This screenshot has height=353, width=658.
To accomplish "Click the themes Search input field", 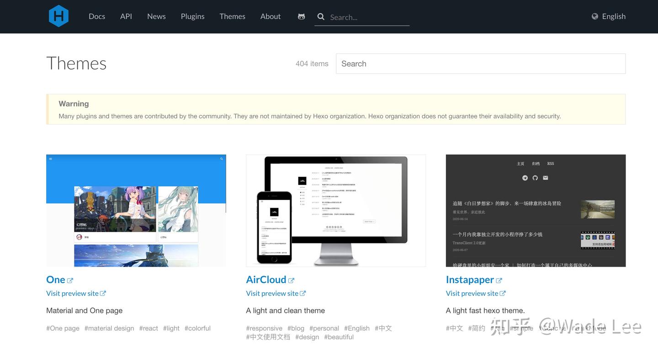I will pos(480,63).
